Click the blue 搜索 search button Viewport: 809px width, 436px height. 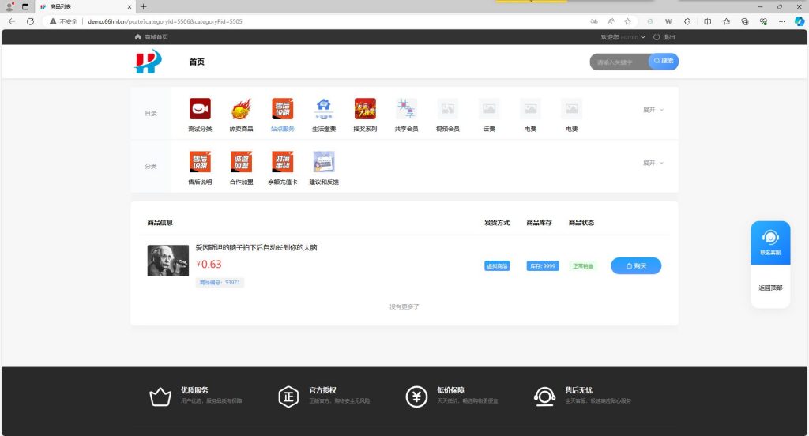[x=664, y=61]
